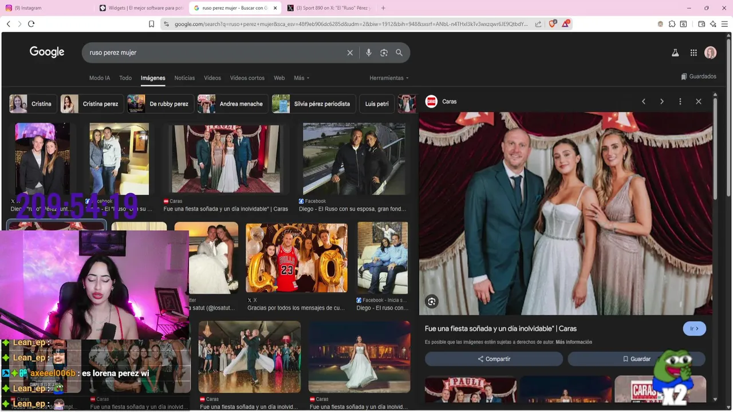Open the Caras wedding group thumbnail

coord(226,159)
